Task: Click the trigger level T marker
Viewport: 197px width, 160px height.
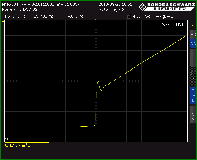Action: (7, 139)
